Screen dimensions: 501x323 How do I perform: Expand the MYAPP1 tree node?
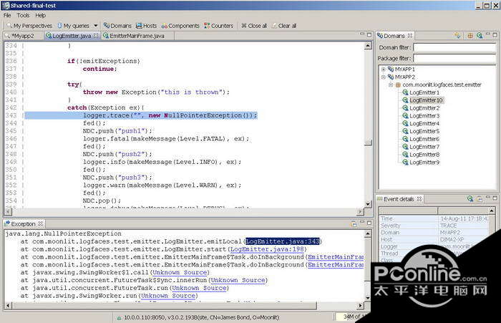coord(384,69)
